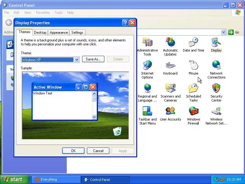The height and width of the screenshot is (184, 245).
Task: Click the taskbar clock showing 10:20 AM
Action: pos(234,179)
